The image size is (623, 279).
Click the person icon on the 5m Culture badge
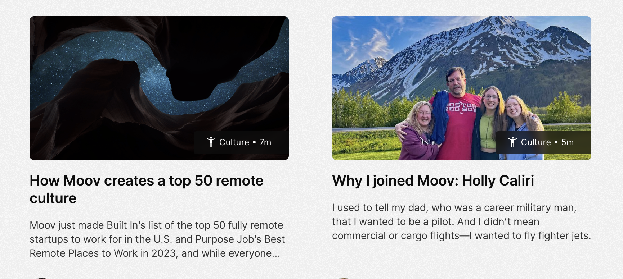pyautogui.click(x=512, y=142)
